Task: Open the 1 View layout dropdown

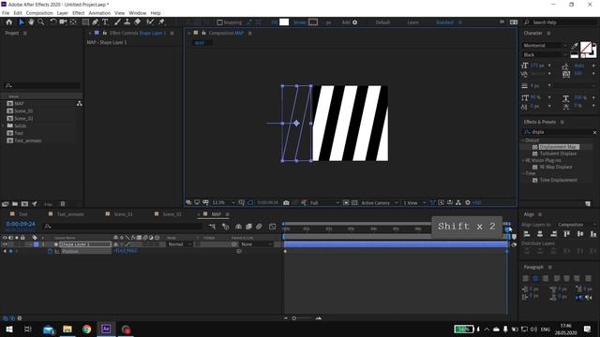Action: (x=414, y=203)
